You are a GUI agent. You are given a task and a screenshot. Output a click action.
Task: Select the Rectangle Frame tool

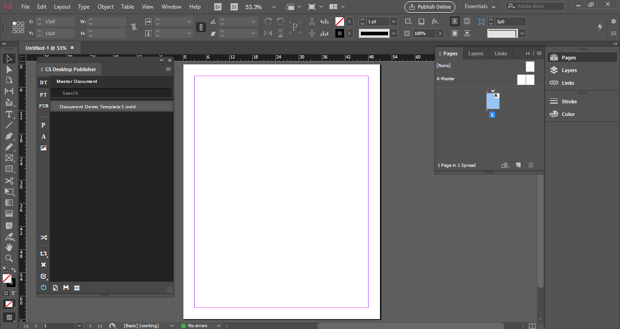click(x=9, y=158)
